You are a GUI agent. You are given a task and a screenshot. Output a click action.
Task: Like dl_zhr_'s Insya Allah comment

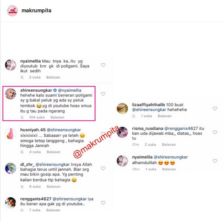(103, 168)
